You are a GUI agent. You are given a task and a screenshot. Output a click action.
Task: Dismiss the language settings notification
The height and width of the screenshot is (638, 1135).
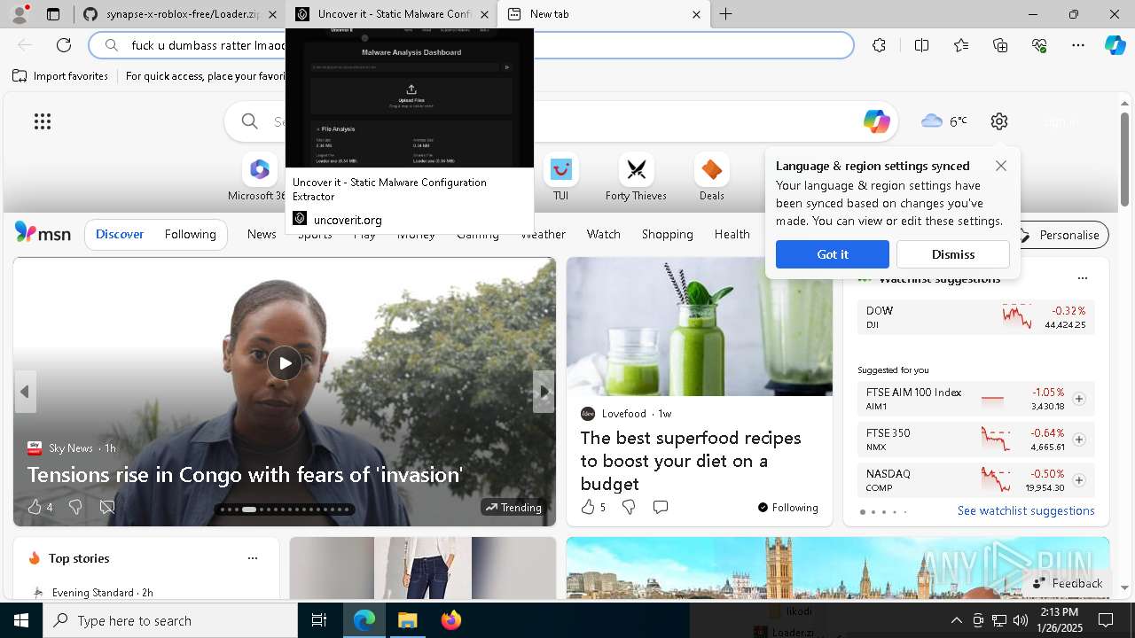[x=953, y=254]
